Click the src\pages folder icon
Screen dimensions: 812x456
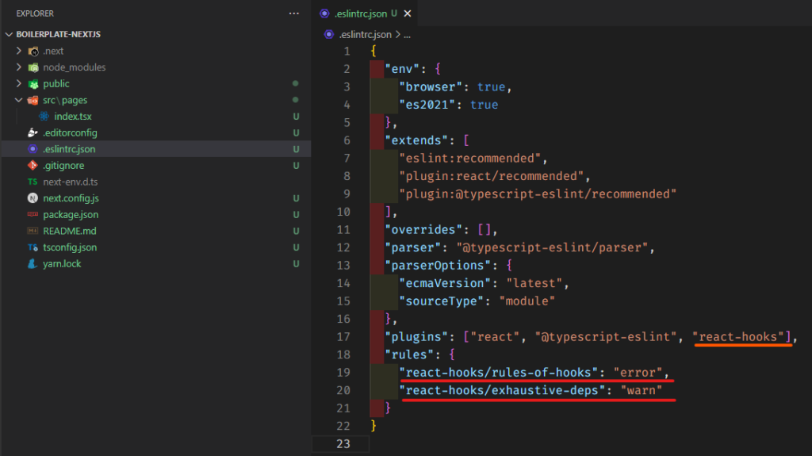33,100
